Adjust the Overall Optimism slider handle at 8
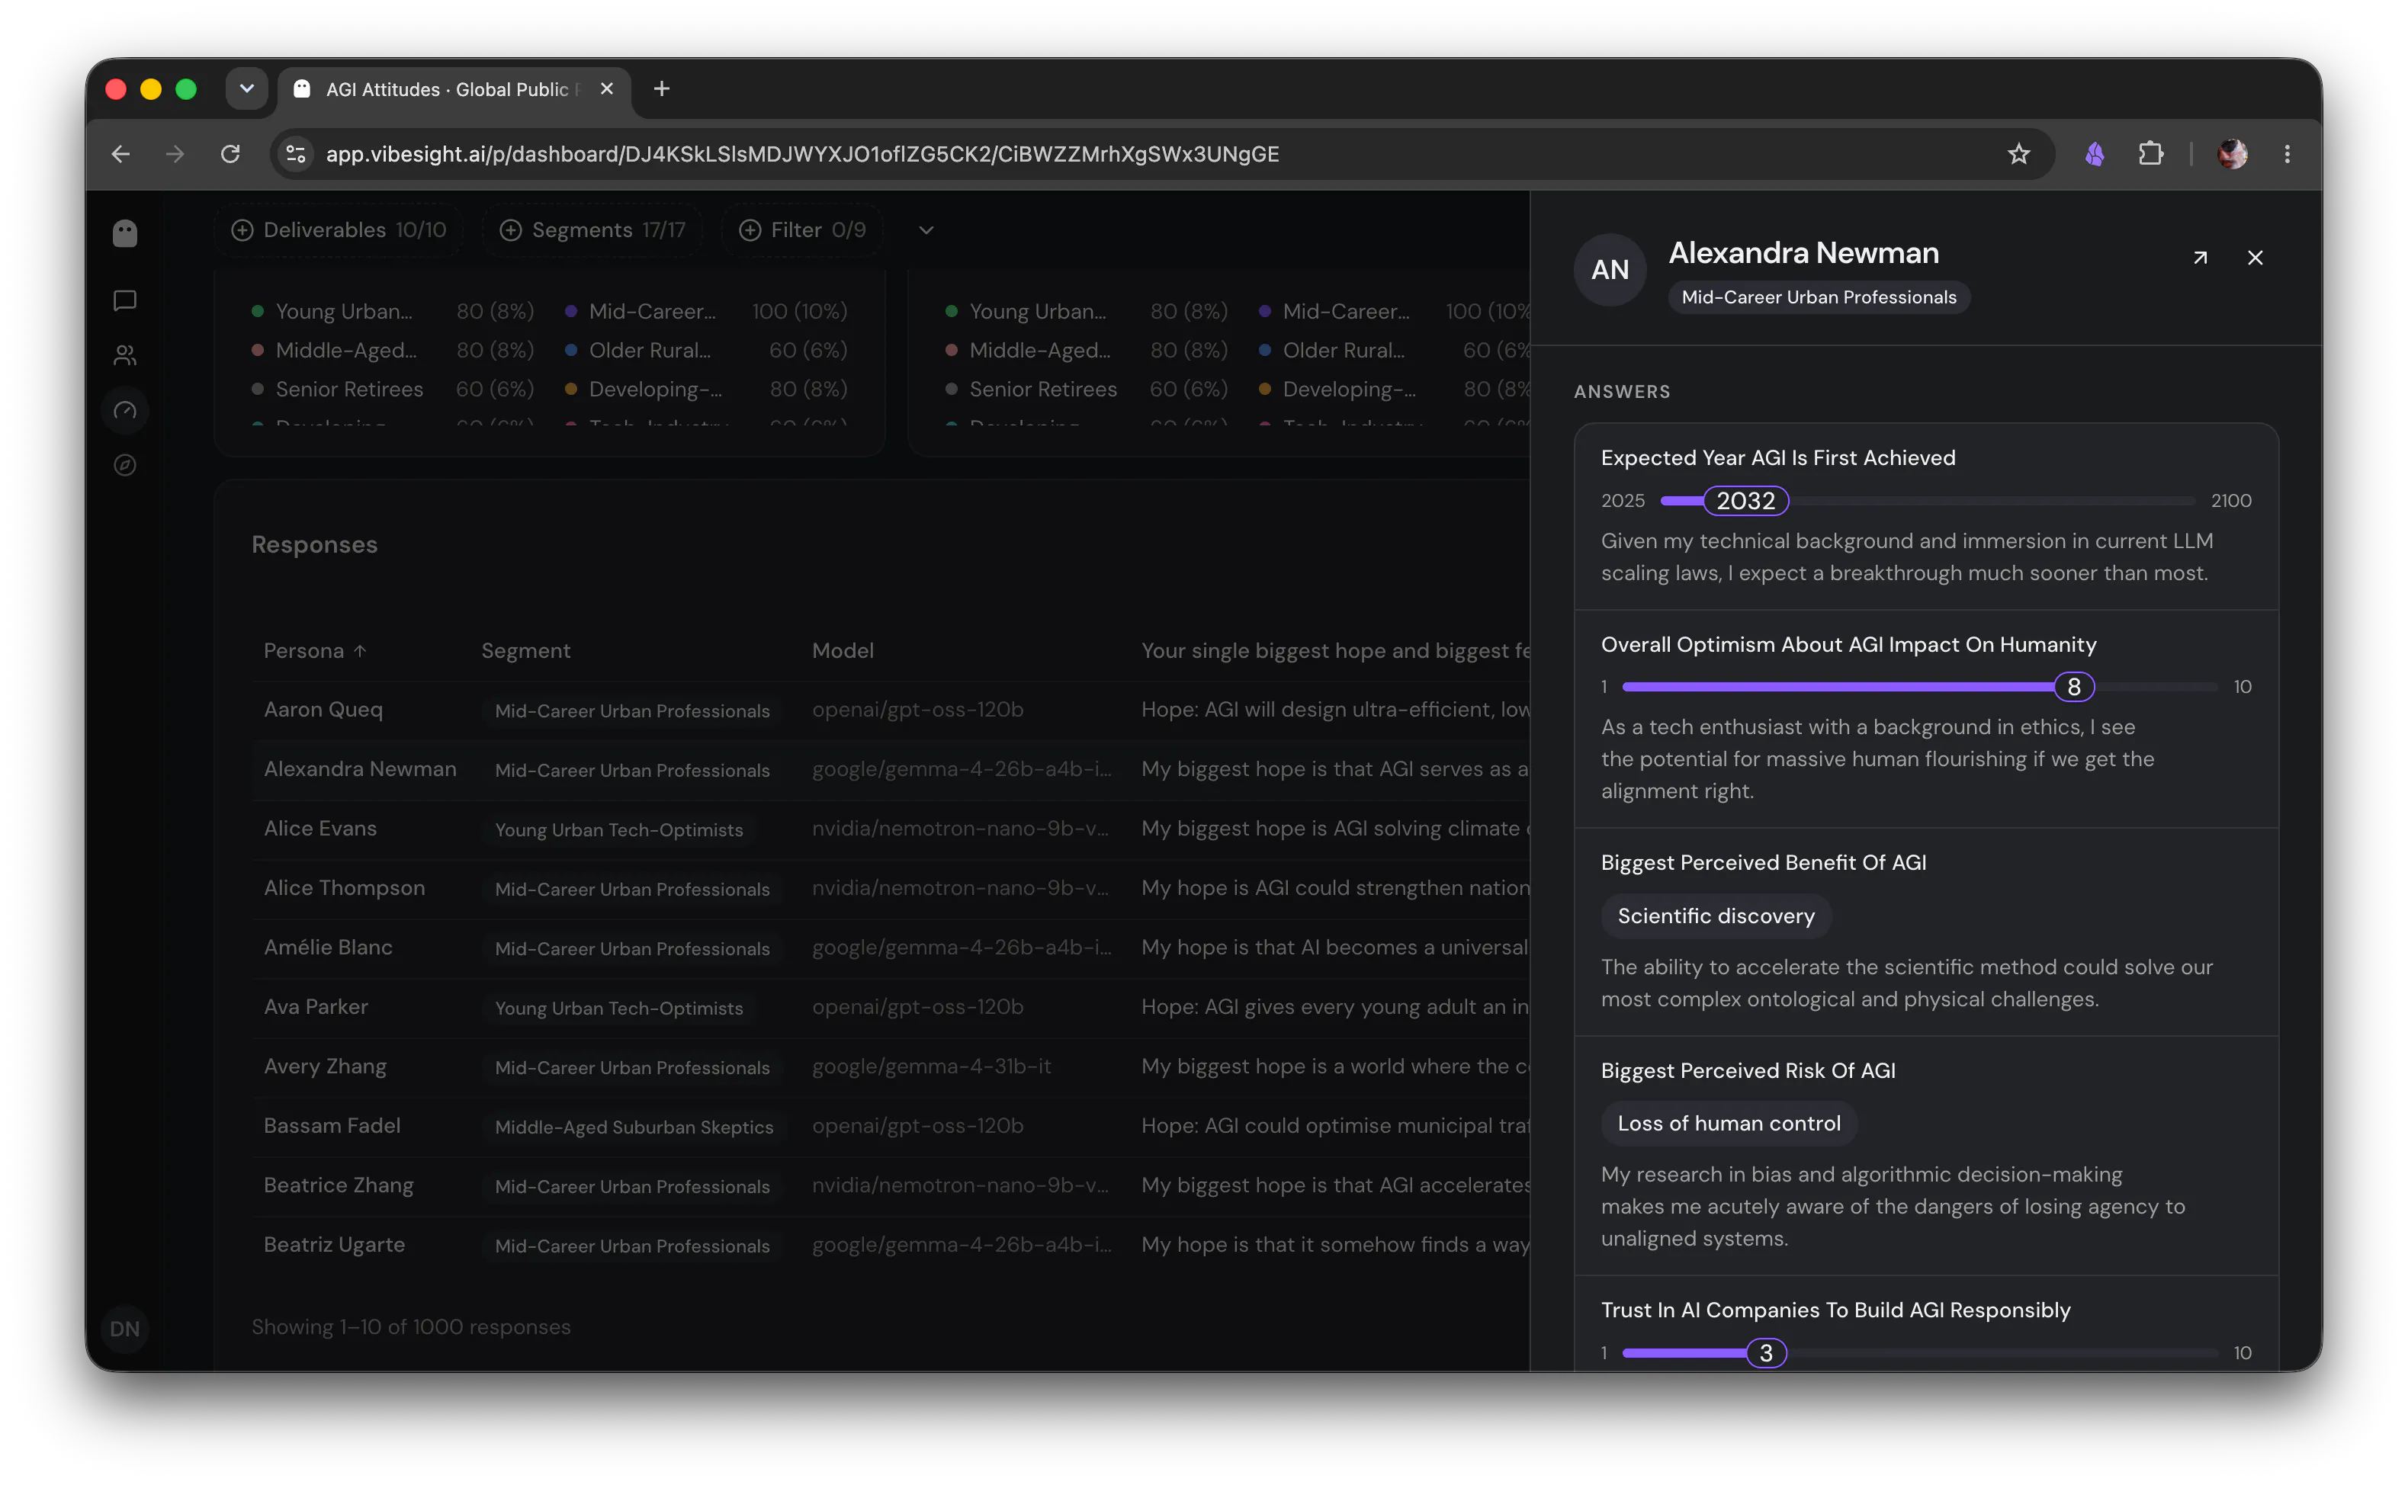 (x=2074, y=687)
